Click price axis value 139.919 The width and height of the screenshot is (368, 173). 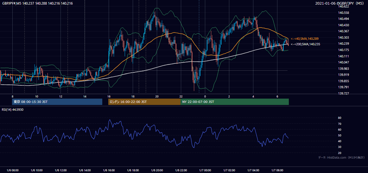pos(344,75)
